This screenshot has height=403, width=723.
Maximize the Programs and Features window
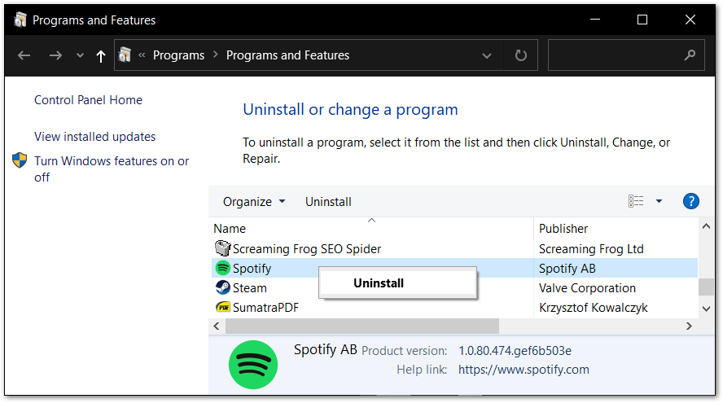pyautogui.click(x=642, y=20)
